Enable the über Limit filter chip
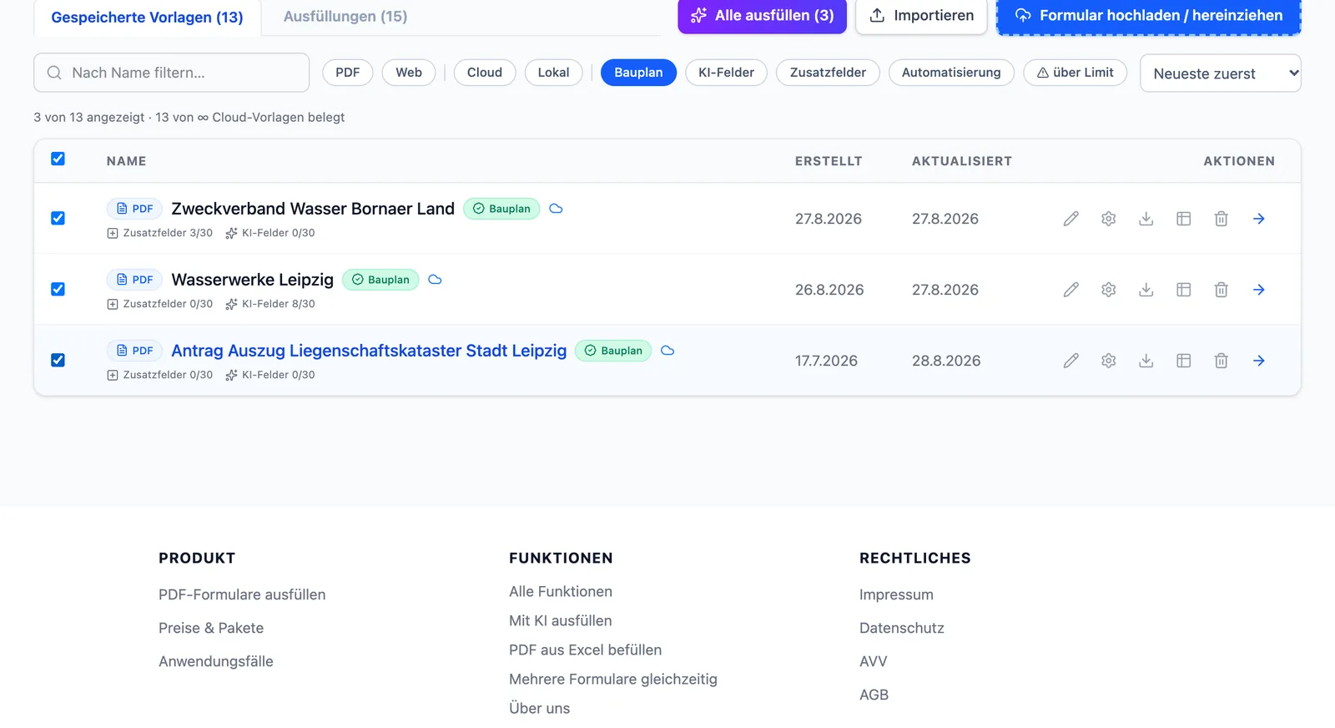Viewport: 1335px width, 728px height. [1075, 73]
